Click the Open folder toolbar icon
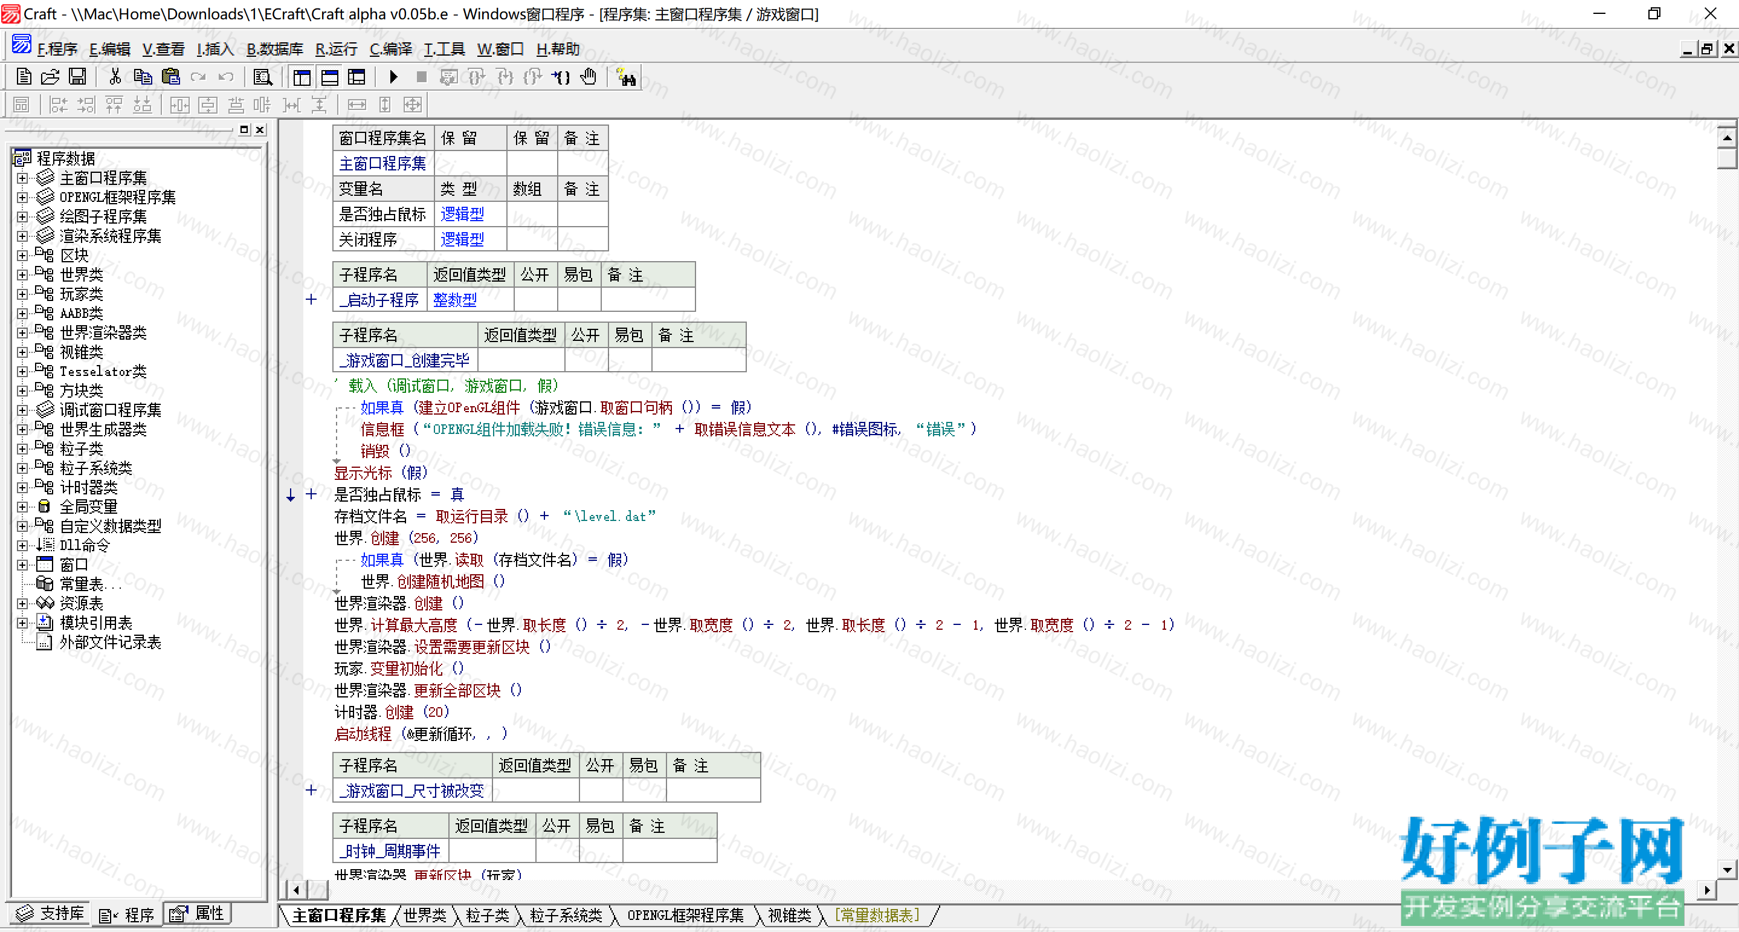The width and height of the screenshot is (1739, 932). pyautogui.click(x=50, y=77)
